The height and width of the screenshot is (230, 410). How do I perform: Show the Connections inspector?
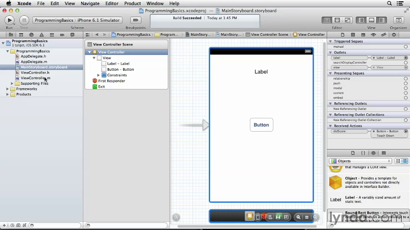pos(394,34)
